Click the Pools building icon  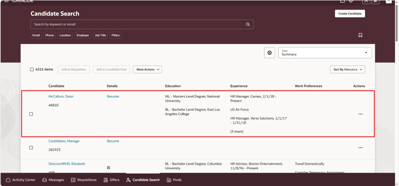coord(169,180)
